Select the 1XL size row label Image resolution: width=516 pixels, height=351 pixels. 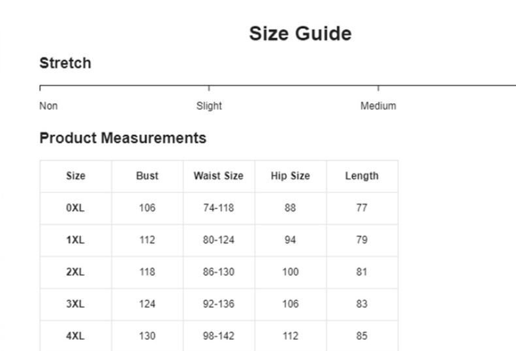point(76,240)
